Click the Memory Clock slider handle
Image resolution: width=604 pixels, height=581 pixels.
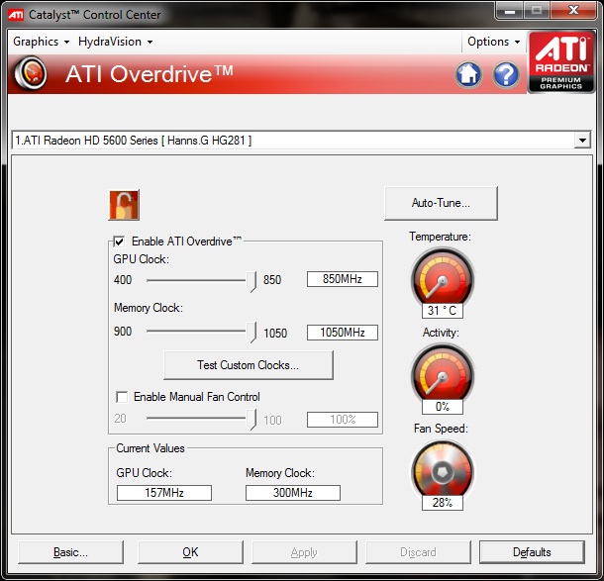[252, 332]
